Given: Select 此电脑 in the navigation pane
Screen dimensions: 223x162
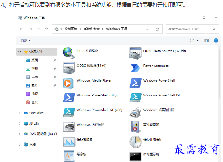Looking at the screenshot, I should point(31,123).
